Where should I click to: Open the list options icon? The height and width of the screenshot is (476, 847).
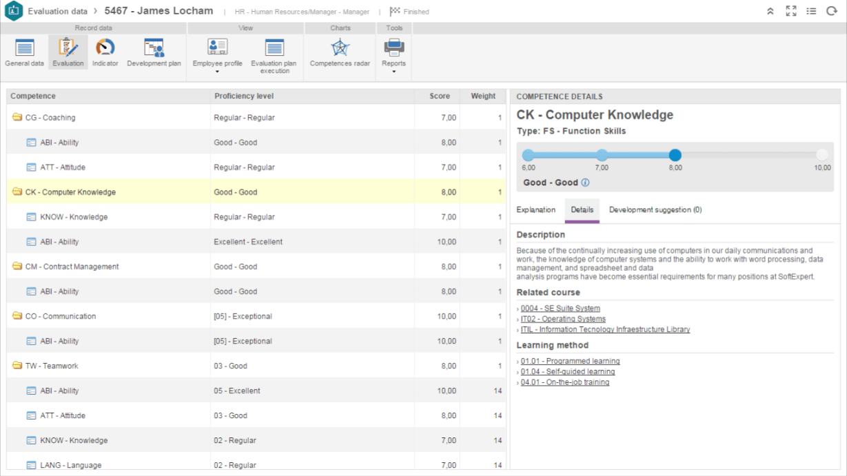811,12
